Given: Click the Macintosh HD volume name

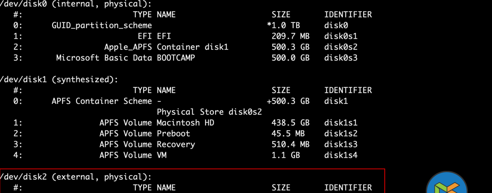Looking at the screenshot, I should tap(185, 123).
